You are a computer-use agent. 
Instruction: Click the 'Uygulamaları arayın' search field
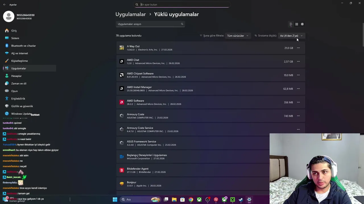150,24
